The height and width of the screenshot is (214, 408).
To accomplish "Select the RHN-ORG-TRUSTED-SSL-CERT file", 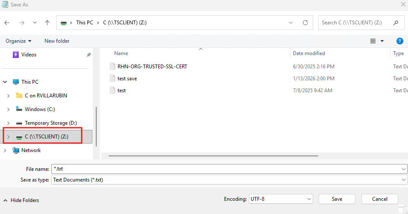I will (x=152, y=67).
